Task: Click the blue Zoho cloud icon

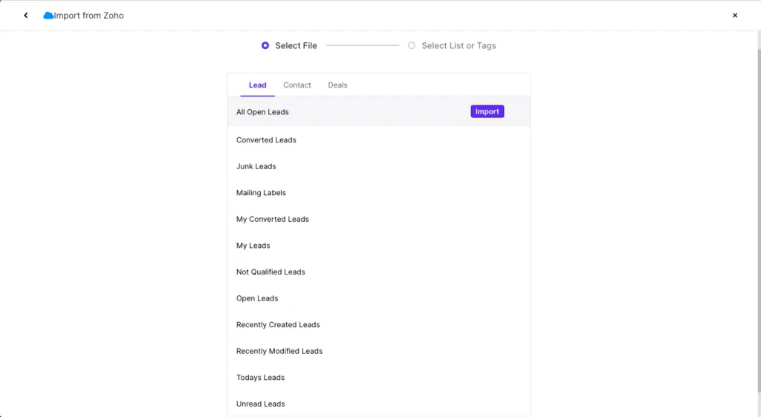Action: (x=48, y=16)
